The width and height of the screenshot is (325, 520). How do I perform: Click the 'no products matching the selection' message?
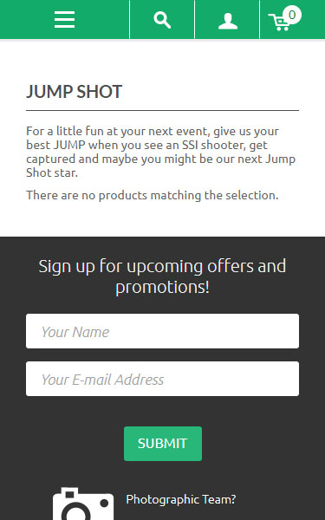click(x=153, y=195)
